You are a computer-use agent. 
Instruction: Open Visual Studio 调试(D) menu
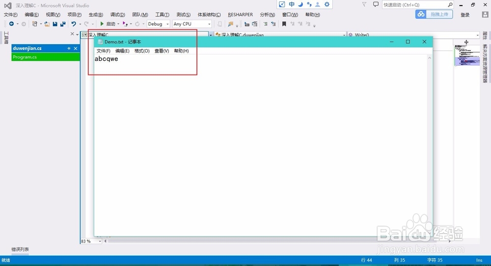118,15
